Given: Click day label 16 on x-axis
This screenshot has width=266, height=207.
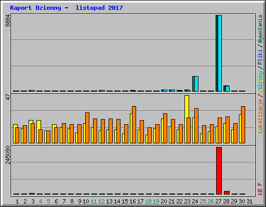Looking at the screenshot, I should 132,201.
